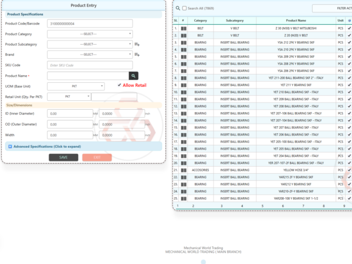This screenshot has width=352, height=264.
Task: Open the Product Category dropdown
Action: point(90,34)
